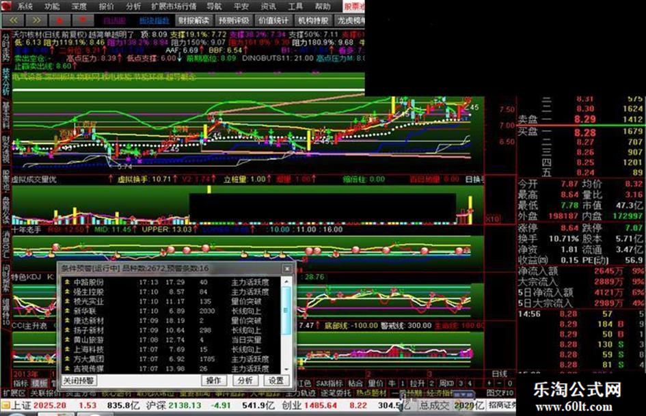Click the 虚拟成交量优 indicator label
646x416 pixels.
point(34,180)
